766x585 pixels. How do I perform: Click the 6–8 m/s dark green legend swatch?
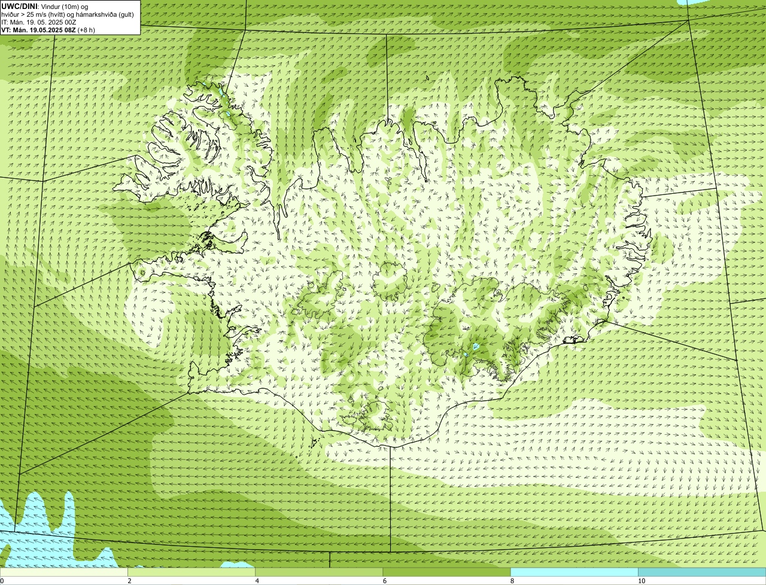tap(446, 572)
